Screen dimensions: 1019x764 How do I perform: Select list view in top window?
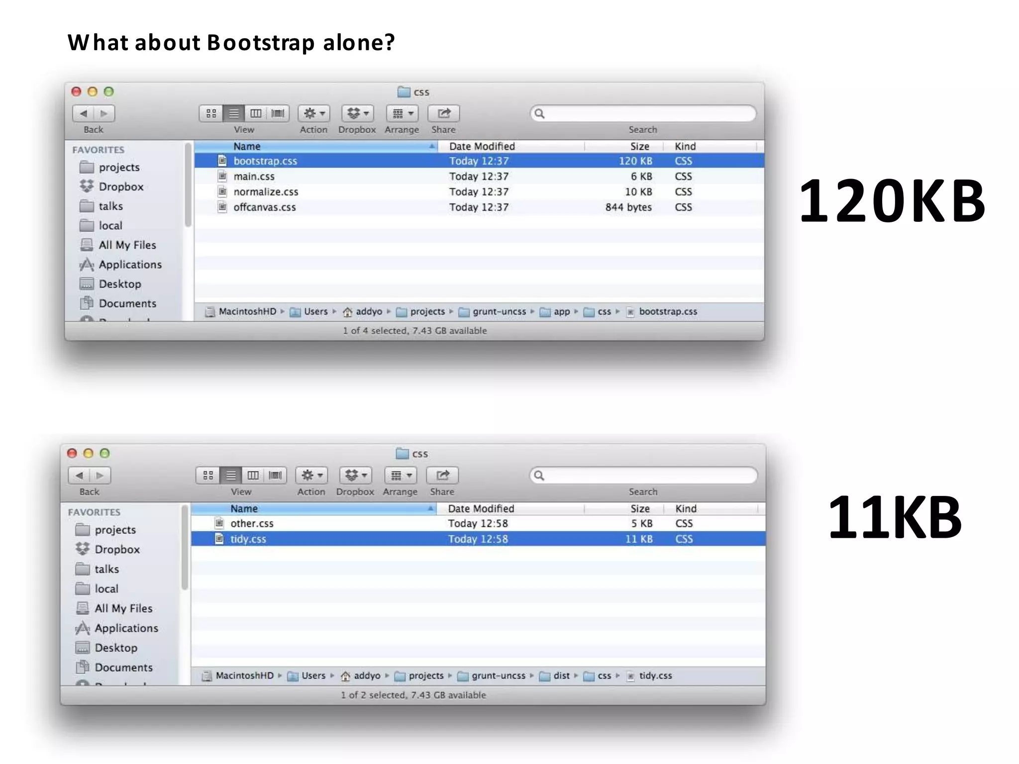tap(233, 113)
